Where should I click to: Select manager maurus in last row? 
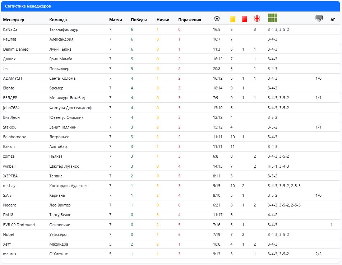(9, 254)
